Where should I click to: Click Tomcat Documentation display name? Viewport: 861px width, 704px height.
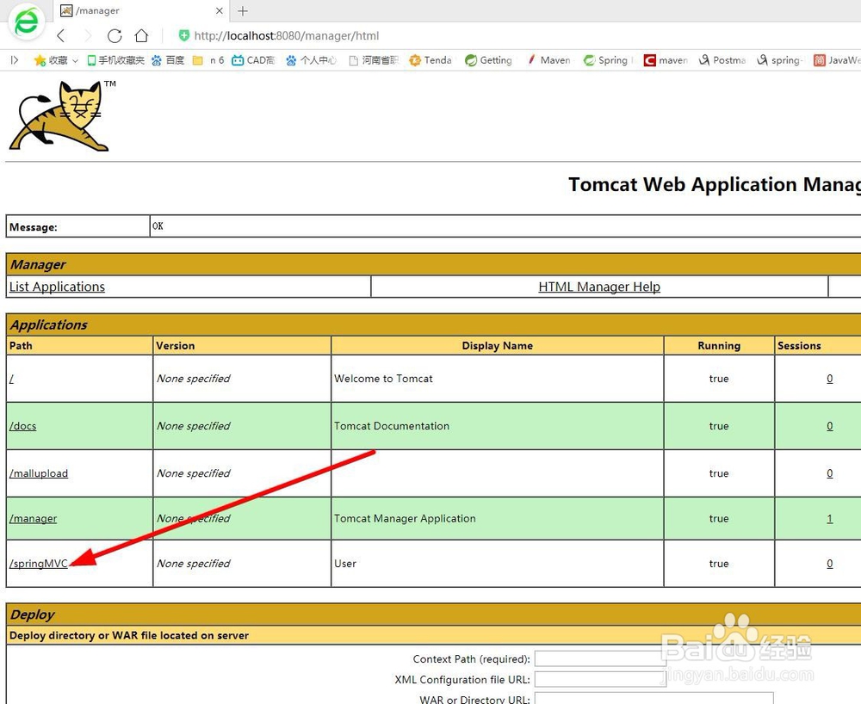click(x=392, y=426)
